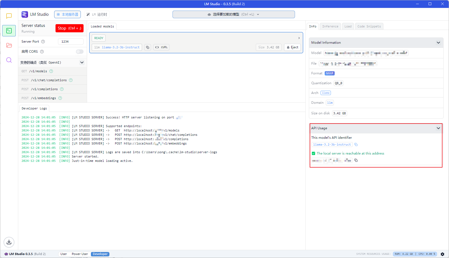Image resolution: width=449 pixels, height=258 pixels.
Task: Open the Downloads icon at sidebar bottom
Action: tap(9, 242)
